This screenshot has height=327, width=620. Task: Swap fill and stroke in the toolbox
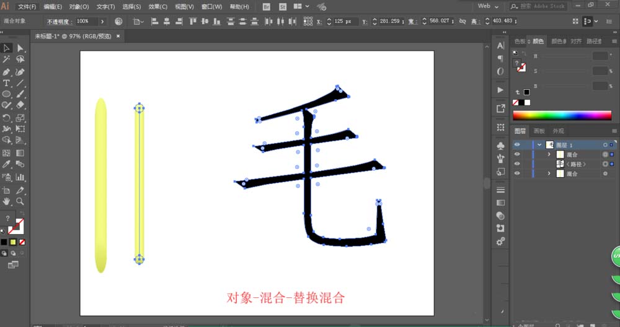click(x=22, y=214)
